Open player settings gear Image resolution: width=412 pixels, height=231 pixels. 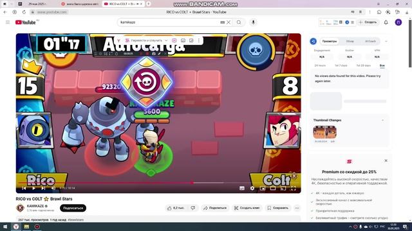click(252, 188)
